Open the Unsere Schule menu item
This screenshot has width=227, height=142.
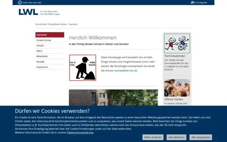coord(50,40)
